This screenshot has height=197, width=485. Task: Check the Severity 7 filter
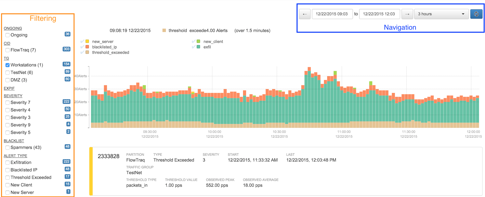8,102
